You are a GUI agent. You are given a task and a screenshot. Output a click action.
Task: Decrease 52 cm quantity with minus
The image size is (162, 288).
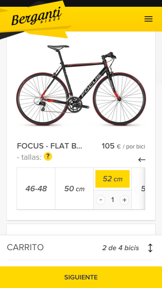pos(100,200)
